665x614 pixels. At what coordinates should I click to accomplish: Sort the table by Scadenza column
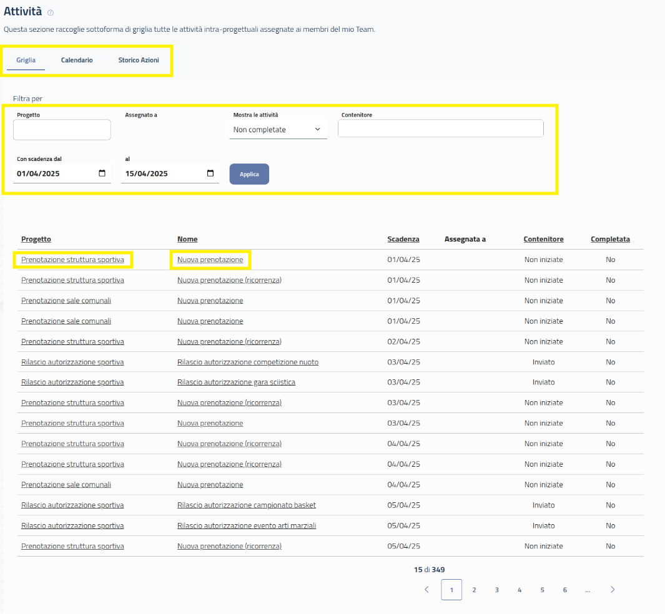[403, 239]
